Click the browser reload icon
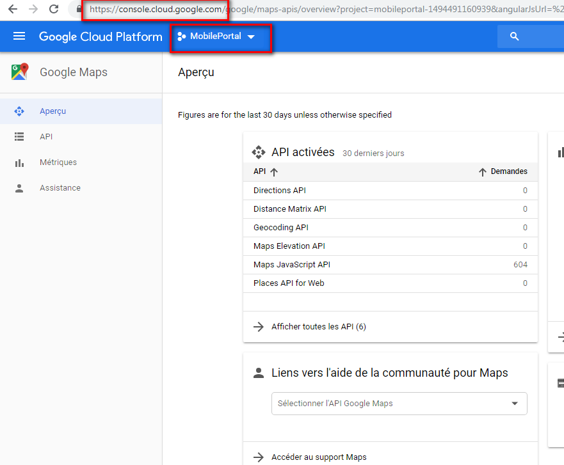 [x=54, y=10]
